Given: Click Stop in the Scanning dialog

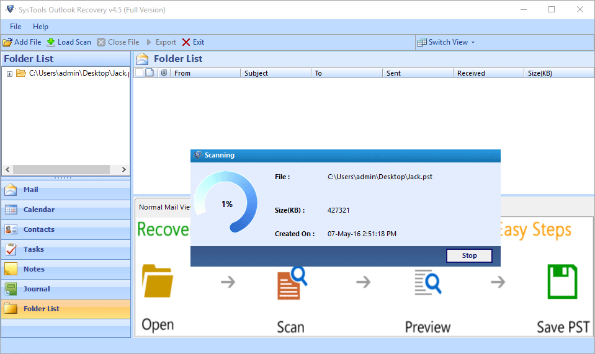Looking at the screenshot, I should pos(470,255).
